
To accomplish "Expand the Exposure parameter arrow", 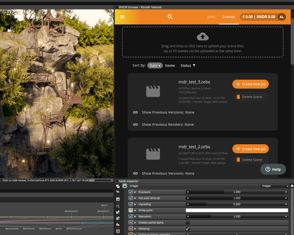I will click(135, 192).
